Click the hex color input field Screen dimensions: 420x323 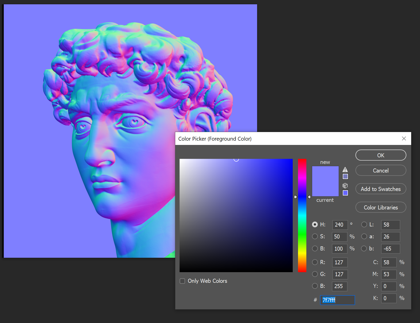pyautogui.click(x=338, y=300)
